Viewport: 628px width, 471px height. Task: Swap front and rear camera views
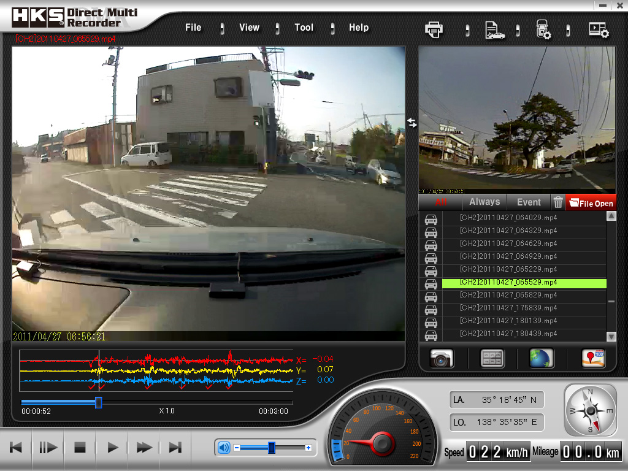[412, 123]
